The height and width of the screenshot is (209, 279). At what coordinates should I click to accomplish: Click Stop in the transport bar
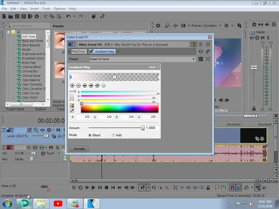107,188
